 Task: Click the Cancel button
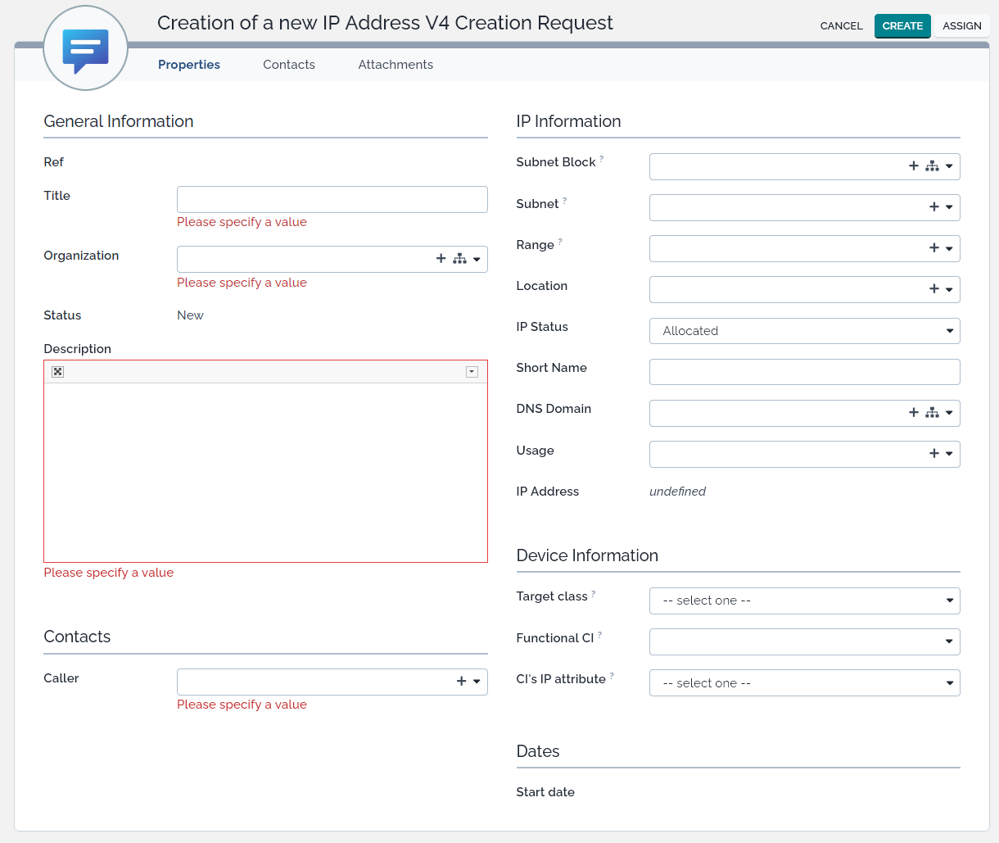click(841, 26)
